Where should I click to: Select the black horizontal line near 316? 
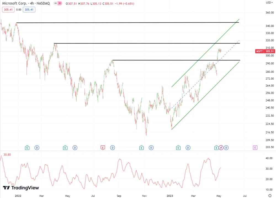pos(147,43)
